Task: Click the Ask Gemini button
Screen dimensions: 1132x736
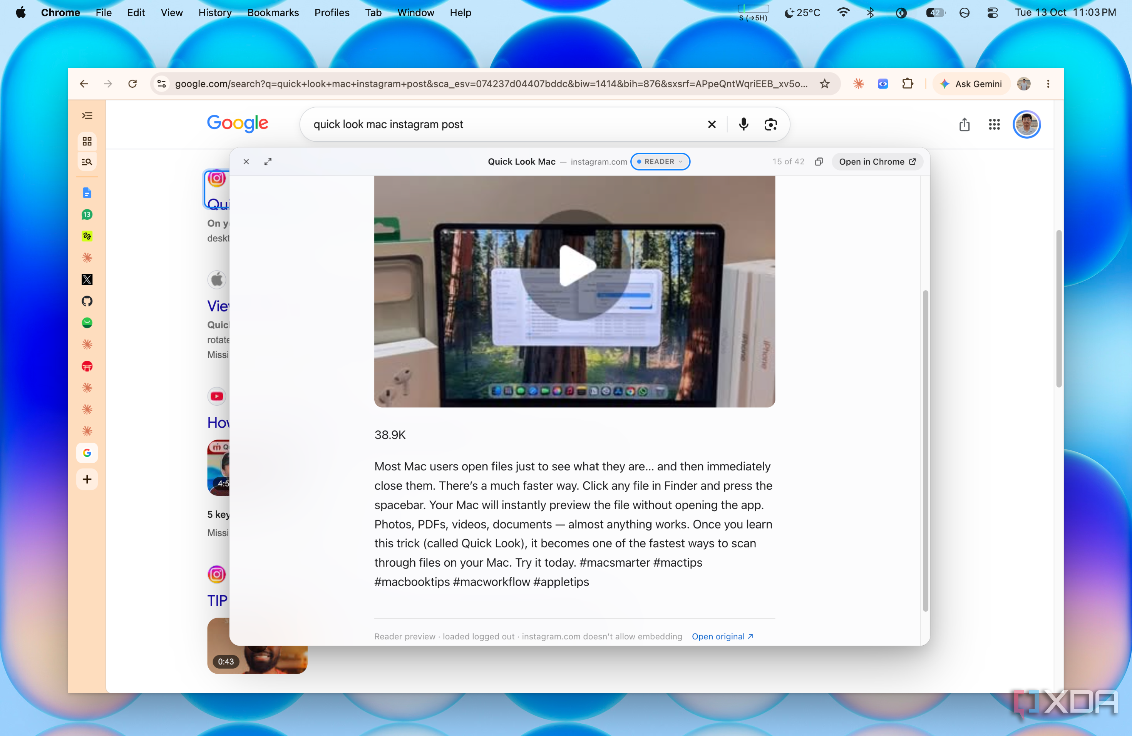Action: click(x=971, y=84)
